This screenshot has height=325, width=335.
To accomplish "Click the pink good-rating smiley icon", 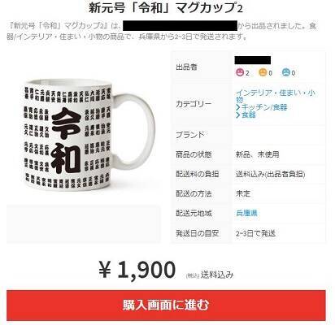I will pyautogui.click(x=240, y=72).
